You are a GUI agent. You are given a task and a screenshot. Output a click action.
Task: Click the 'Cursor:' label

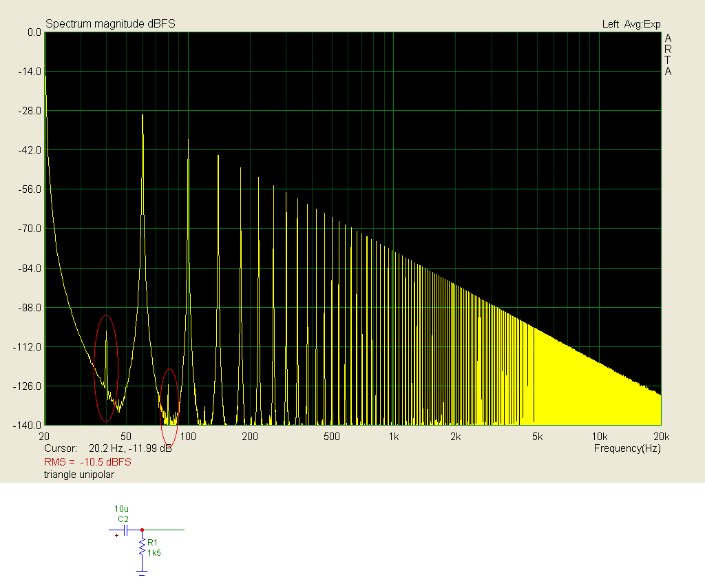point(61,448)
